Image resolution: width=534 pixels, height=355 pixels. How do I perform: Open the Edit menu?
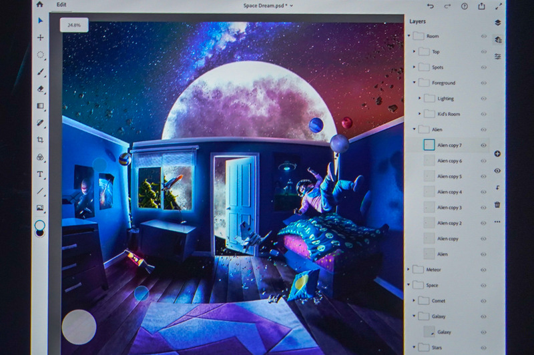tap(61, 5)
